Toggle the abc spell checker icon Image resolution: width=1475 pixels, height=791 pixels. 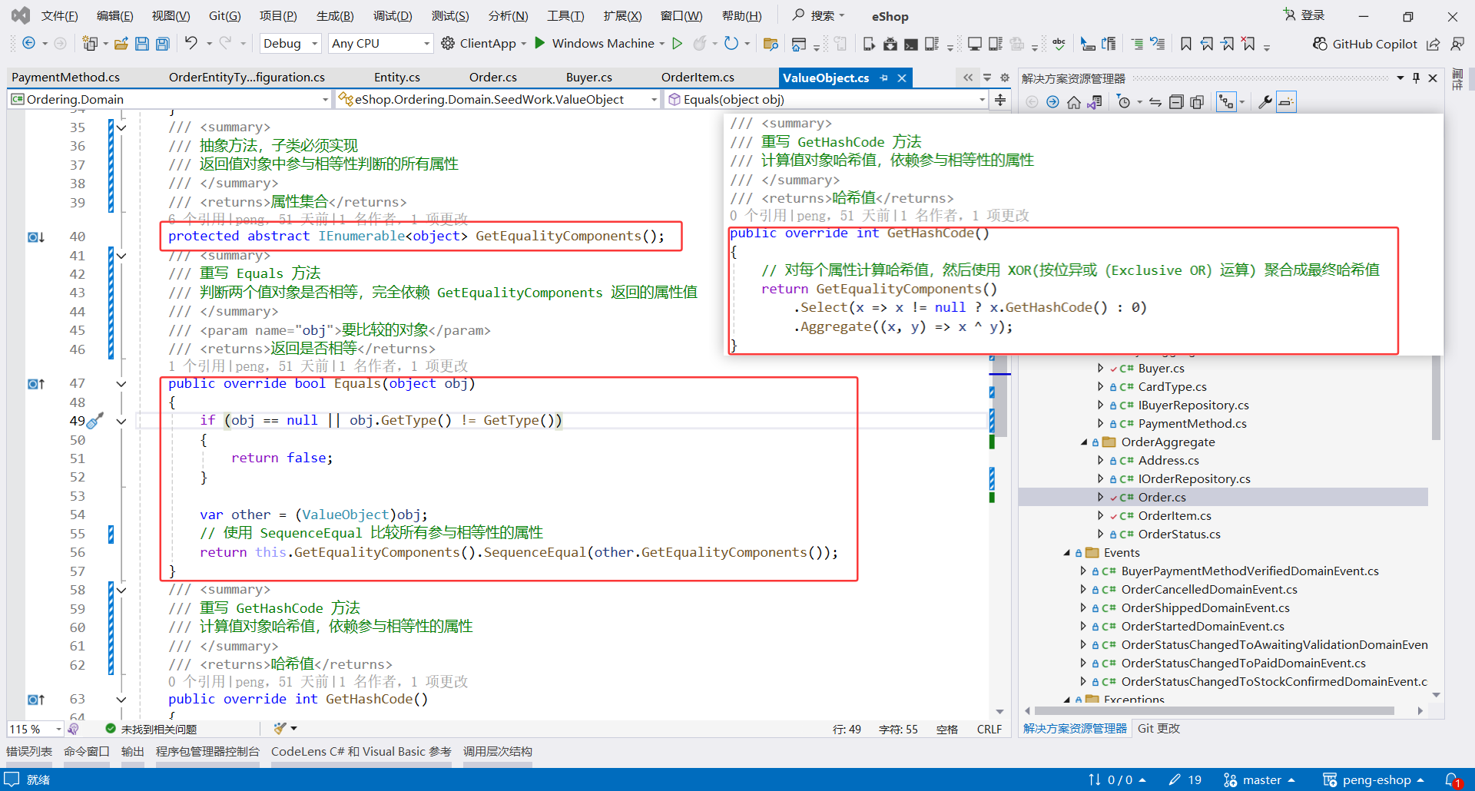(x=1059, y=44)
